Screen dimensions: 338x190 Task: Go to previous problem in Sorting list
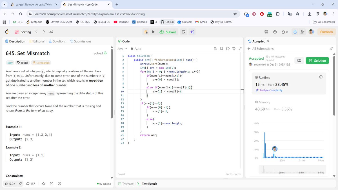tap(36, 32)
